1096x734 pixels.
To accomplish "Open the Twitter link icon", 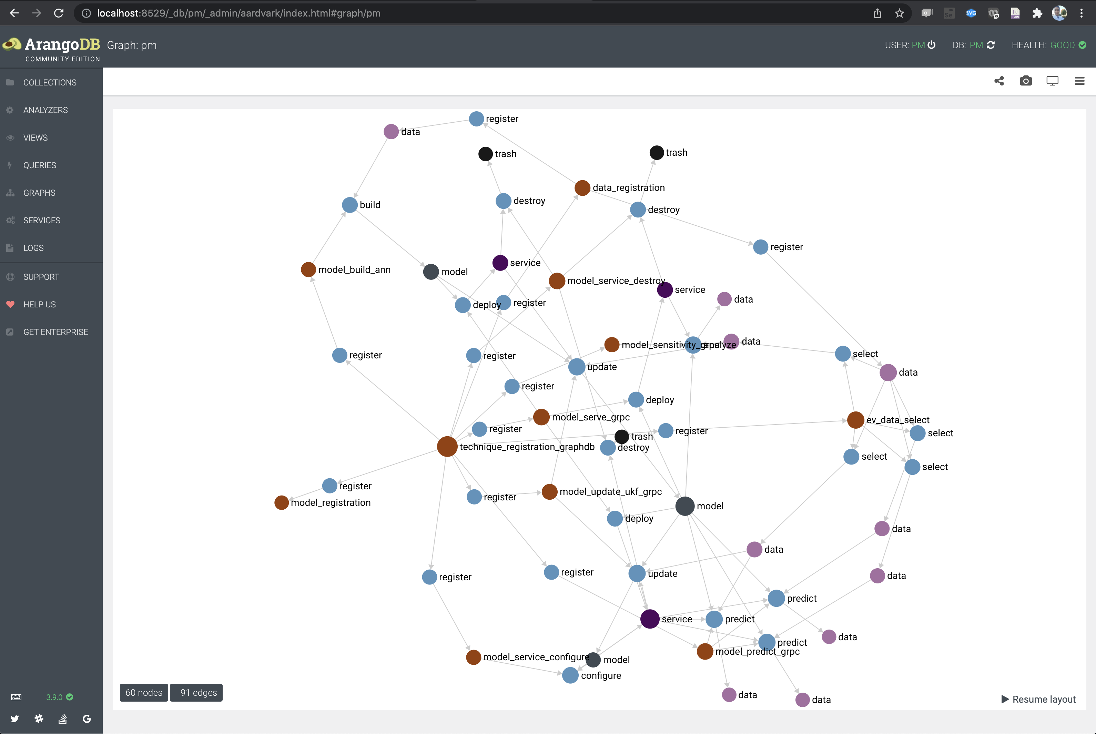I will click(14, 718).
